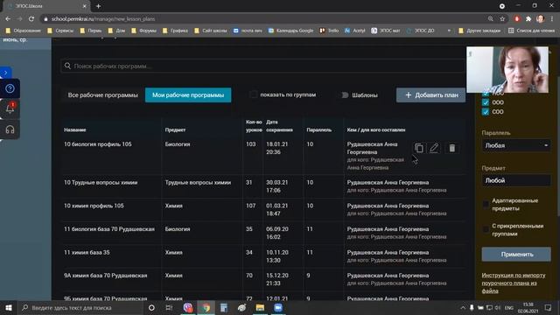Open 'Календарь Google' bookmark
This screenshot has width=560, height=315.
click(x=290, y=31)
